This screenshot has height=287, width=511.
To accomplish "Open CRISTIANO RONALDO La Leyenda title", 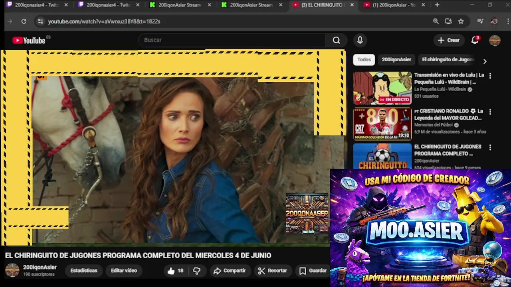I will click(x=449, y=114).
